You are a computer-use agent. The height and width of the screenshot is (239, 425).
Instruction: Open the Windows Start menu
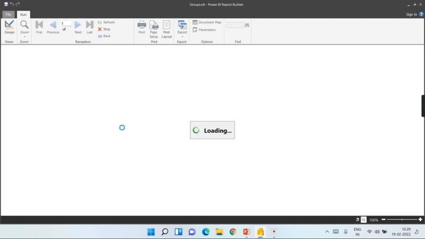point(151,232)
